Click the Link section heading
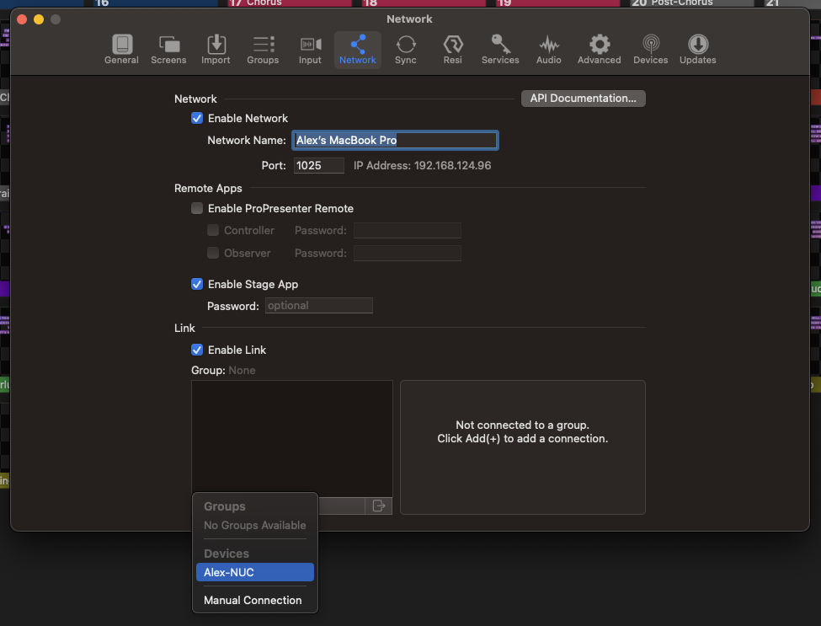 184,328
